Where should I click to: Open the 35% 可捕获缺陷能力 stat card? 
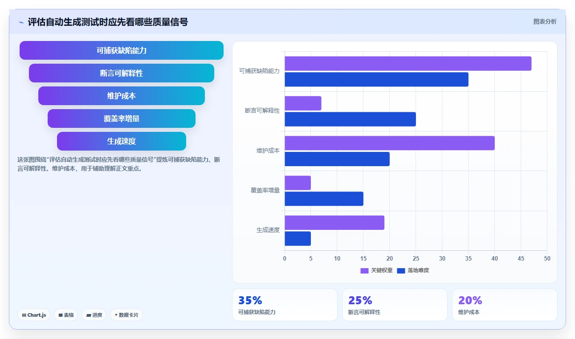click(x=285, y=305)
